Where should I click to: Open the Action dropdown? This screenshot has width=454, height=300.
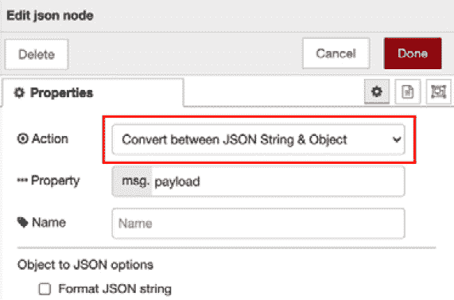[x=258, y=140]
